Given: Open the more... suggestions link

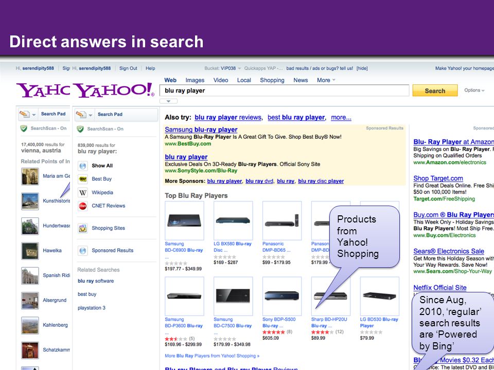Looking at the screenshot, I should 341,117.
